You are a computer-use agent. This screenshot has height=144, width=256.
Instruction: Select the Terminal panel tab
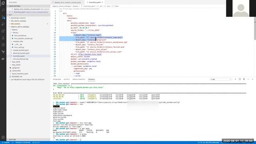point(92,79)
